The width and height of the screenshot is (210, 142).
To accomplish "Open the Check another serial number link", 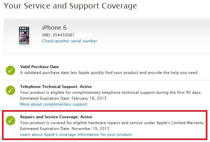I will click(69, 41).
